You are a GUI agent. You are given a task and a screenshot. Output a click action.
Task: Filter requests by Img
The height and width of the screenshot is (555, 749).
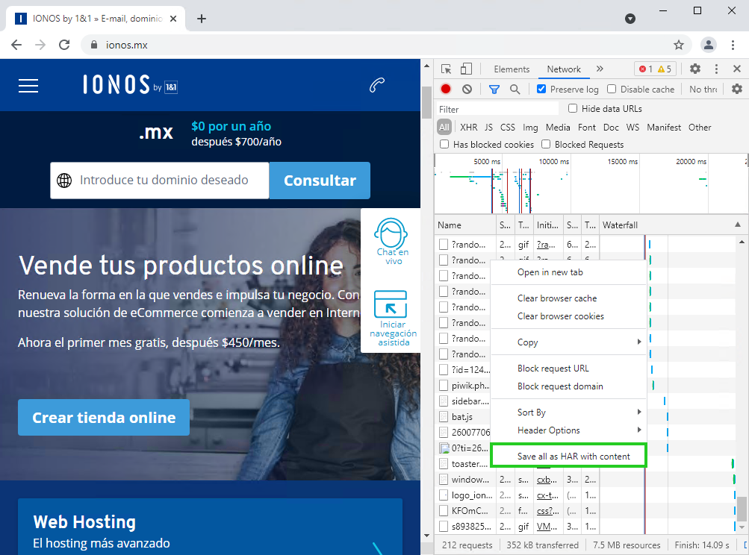(530, 128)
